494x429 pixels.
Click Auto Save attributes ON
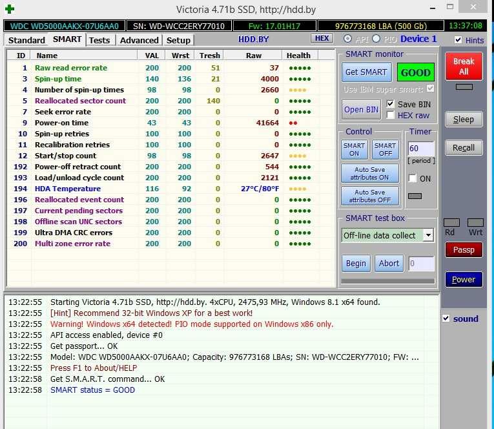tap(369, 174)
